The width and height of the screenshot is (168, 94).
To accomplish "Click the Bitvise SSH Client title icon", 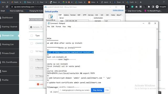I will tap(45, 7).
